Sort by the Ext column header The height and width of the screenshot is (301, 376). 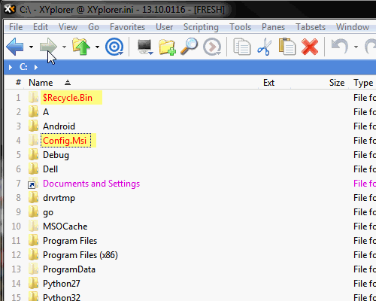tap(268, 83)
